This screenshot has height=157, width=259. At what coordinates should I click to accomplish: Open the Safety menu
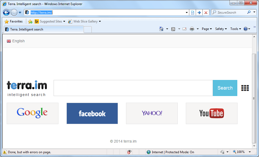click(221, 29)
